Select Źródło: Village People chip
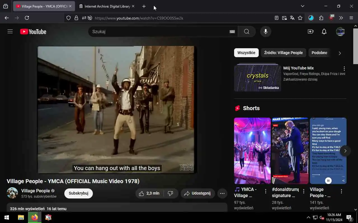This screenshot has width=358, height=223. coord(283,53)
